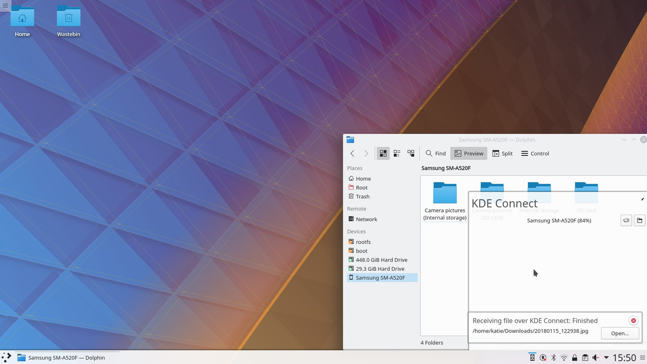Click the Dolphin window icon in title bar
This screenshot has height=364, width=647.
350,140
